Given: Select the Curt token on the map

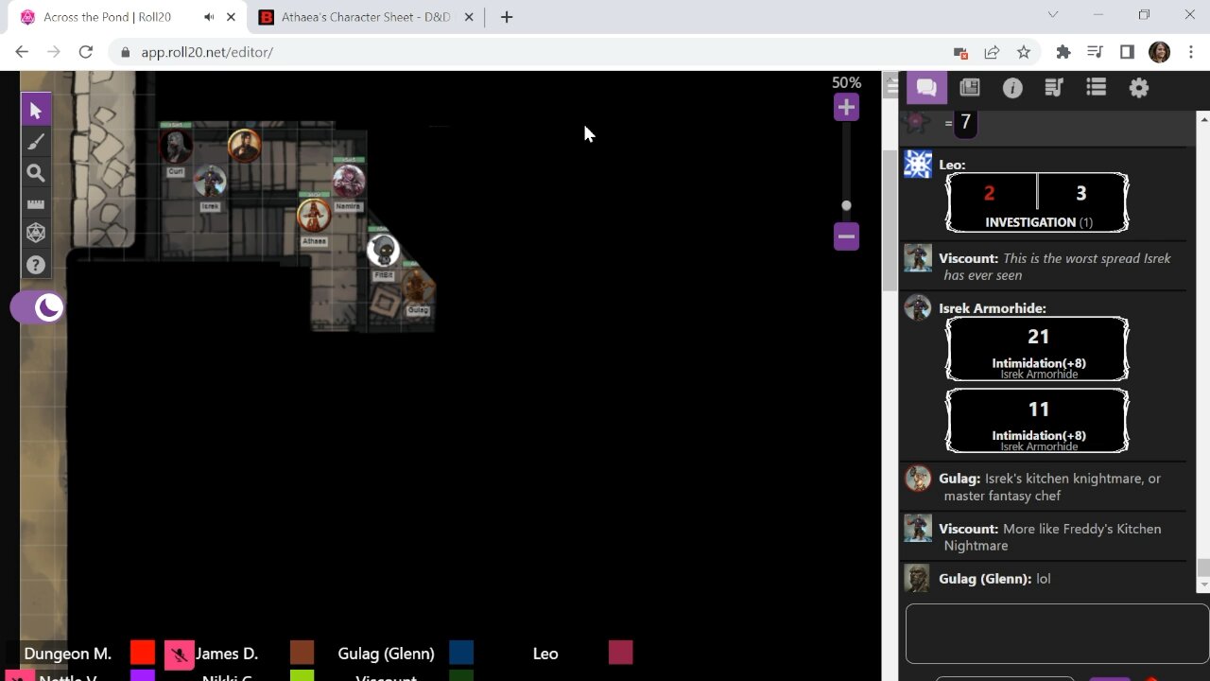Looking at the screenshot, I should click(175, 147).
